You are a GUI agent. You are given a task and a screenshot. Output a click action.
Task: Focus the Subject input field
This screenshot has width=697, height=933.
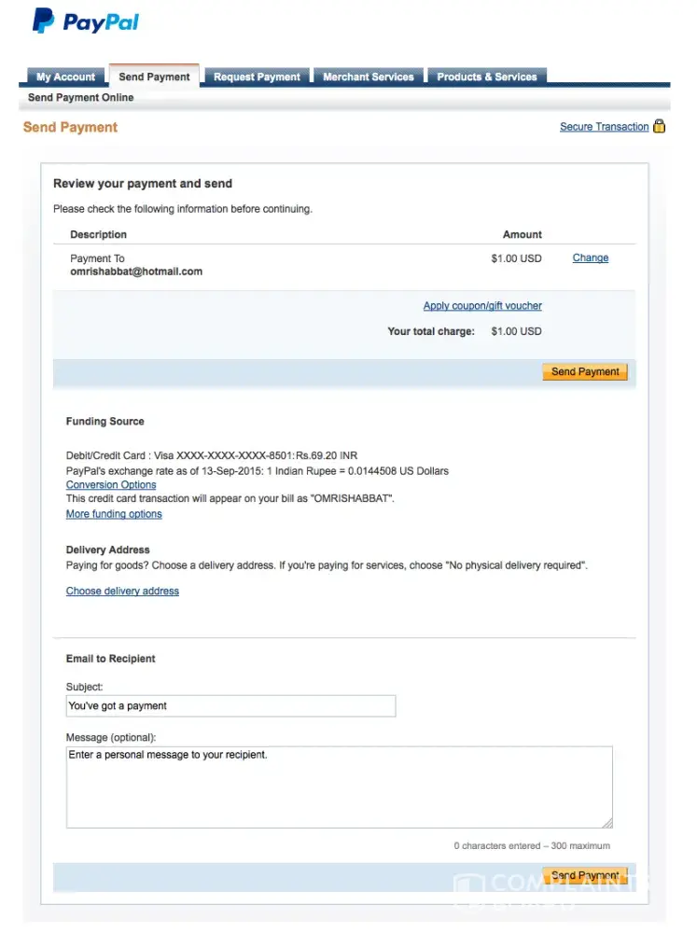pyautogui.click(x=230, y=706)
